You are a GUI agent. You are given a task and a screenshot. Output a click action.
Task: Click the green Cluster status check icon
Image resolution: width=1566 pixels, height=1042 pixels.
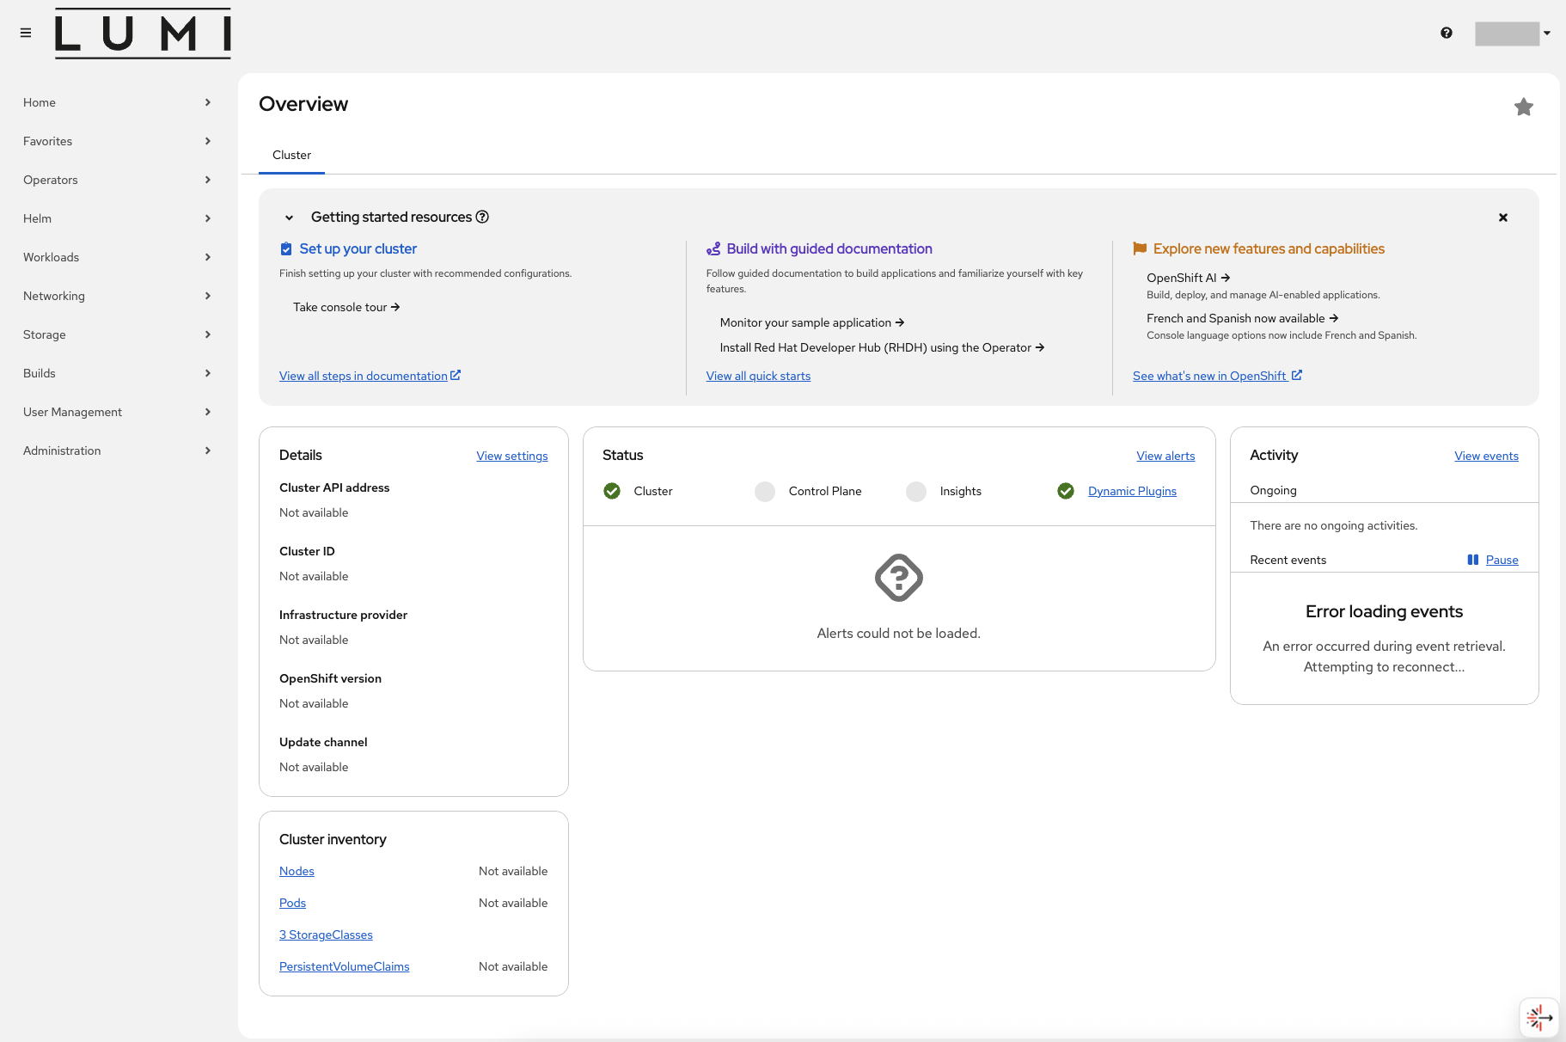[612, 491]
